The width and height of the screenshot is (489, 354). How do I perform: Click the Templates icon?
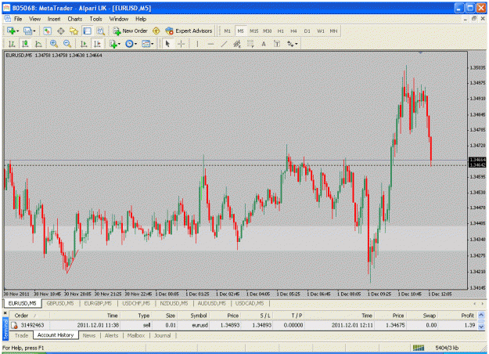(146, 44)
